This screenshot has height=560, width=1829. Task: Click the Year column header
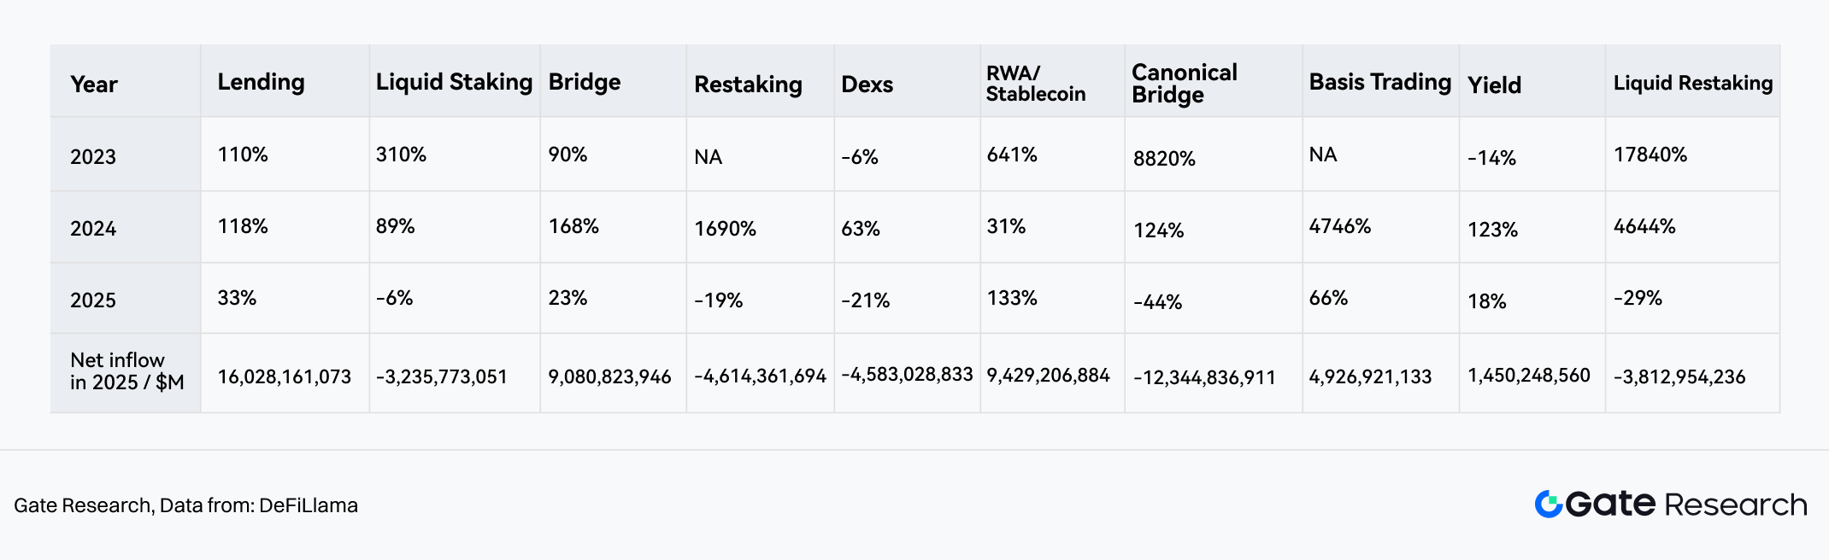pyautogui.click(x=94, y=85)
